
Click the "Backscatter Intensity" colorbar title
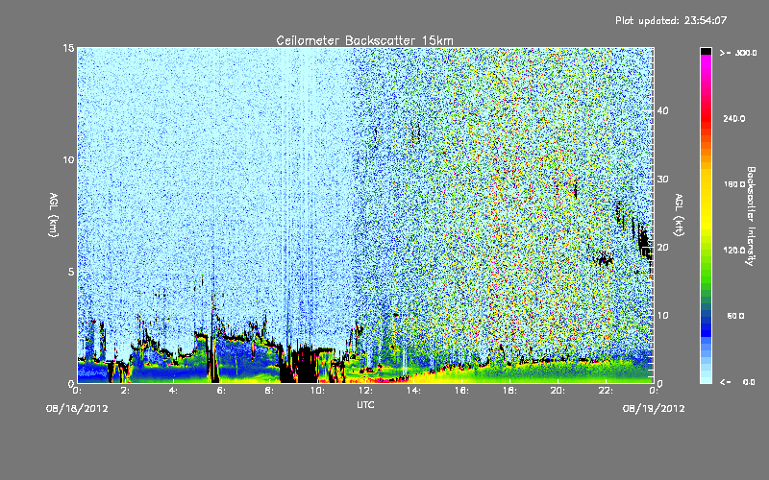tap(751, 216)
